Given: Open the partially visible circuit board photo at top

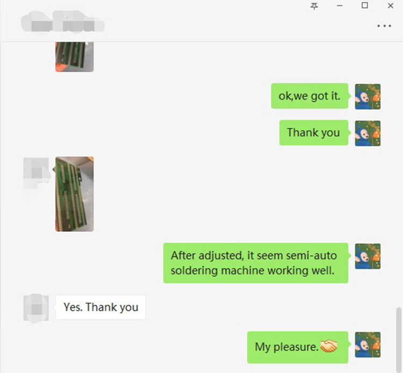Looking at the screenshot, I should click(x=75, y=57).
